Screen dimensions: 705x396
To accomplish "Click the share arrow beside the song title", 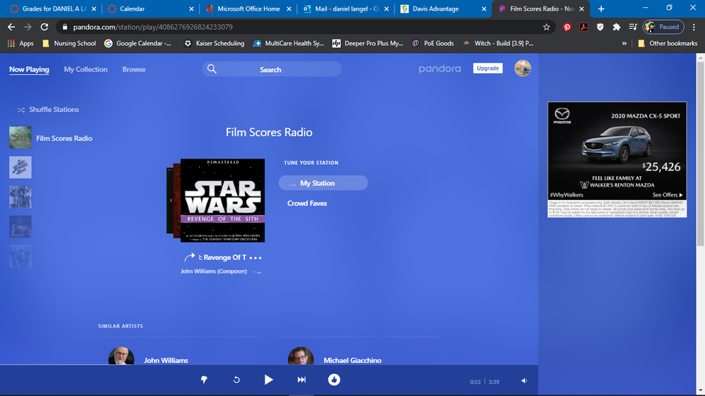I will (x=189, y=257).
